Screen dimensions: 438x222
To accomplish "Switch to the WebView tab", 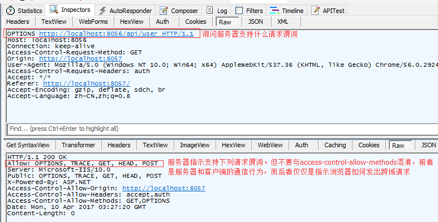I will pos(270,145).
